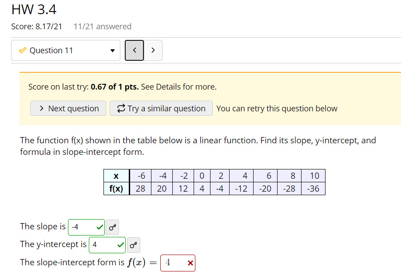This screenshot has width=401, height=275.
Task: Click inside the slope answer field
Action: click(82, 227)
